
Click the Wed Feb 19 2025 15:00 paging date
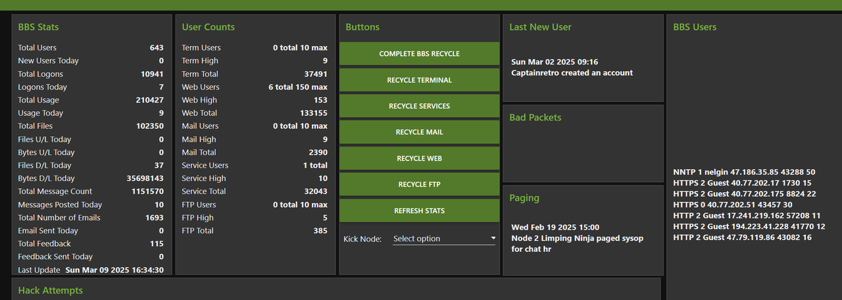pyautogui.click(x=555, y=227)
